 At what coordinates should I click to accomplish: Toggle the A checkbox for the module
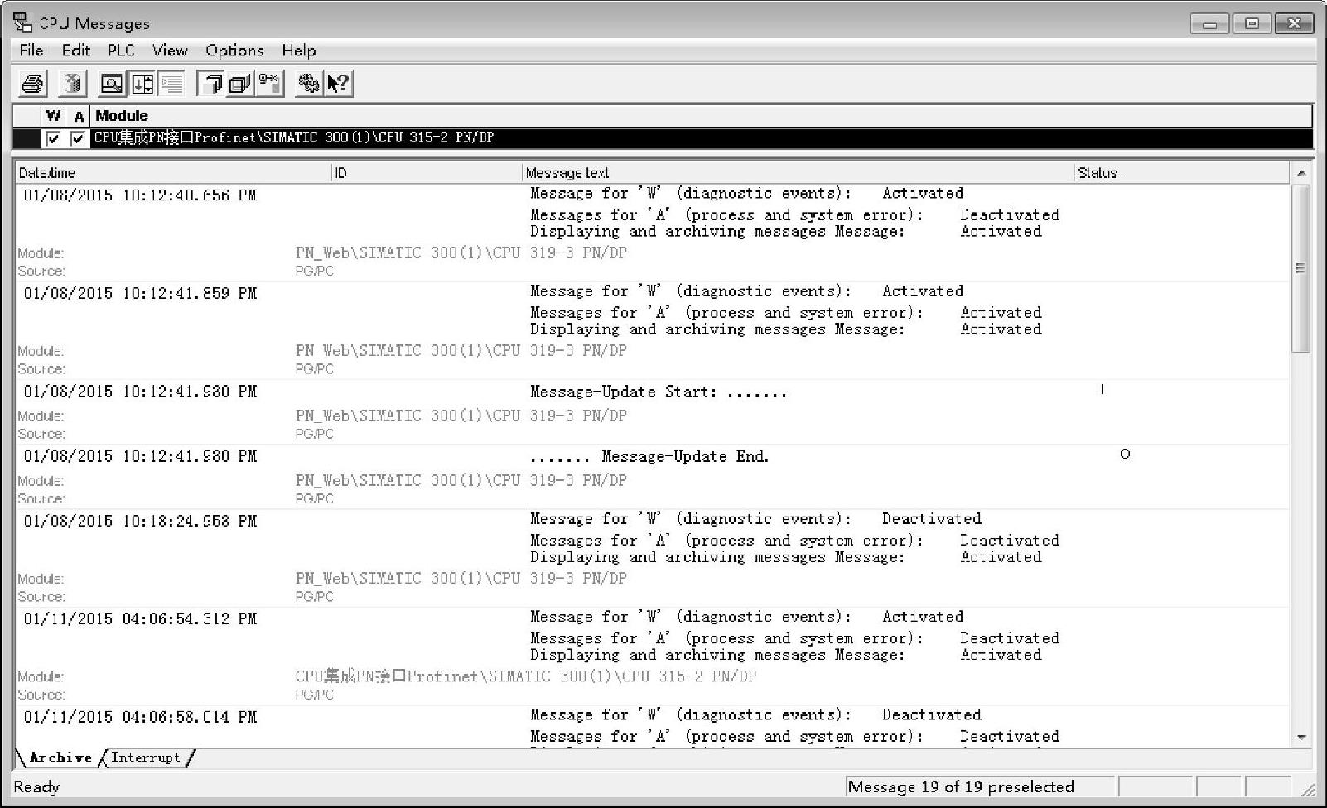tap(78, 138)
